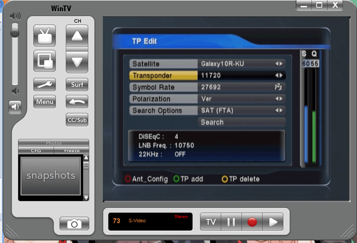Click the DiSEqC value 4
Image resolution: width=357 pixels, height=243 pixels.
176,137
